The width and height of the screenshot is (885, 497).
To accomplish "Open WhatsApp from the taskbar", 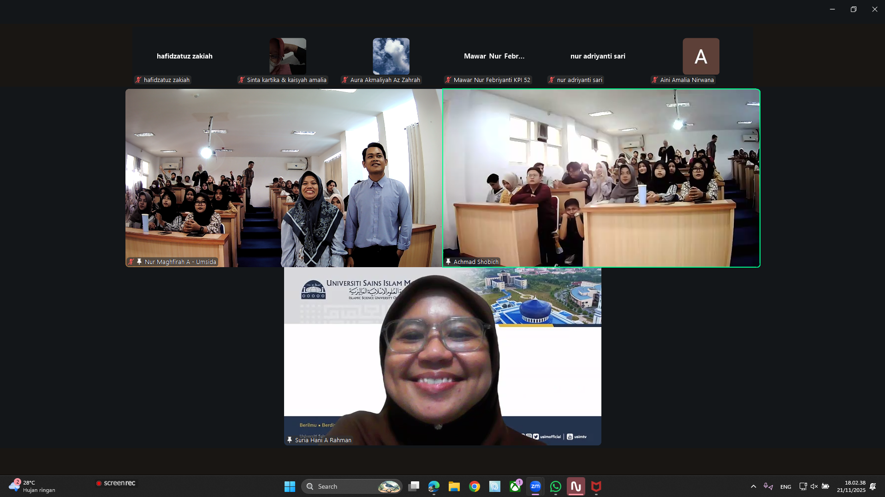I will point(555,486).
